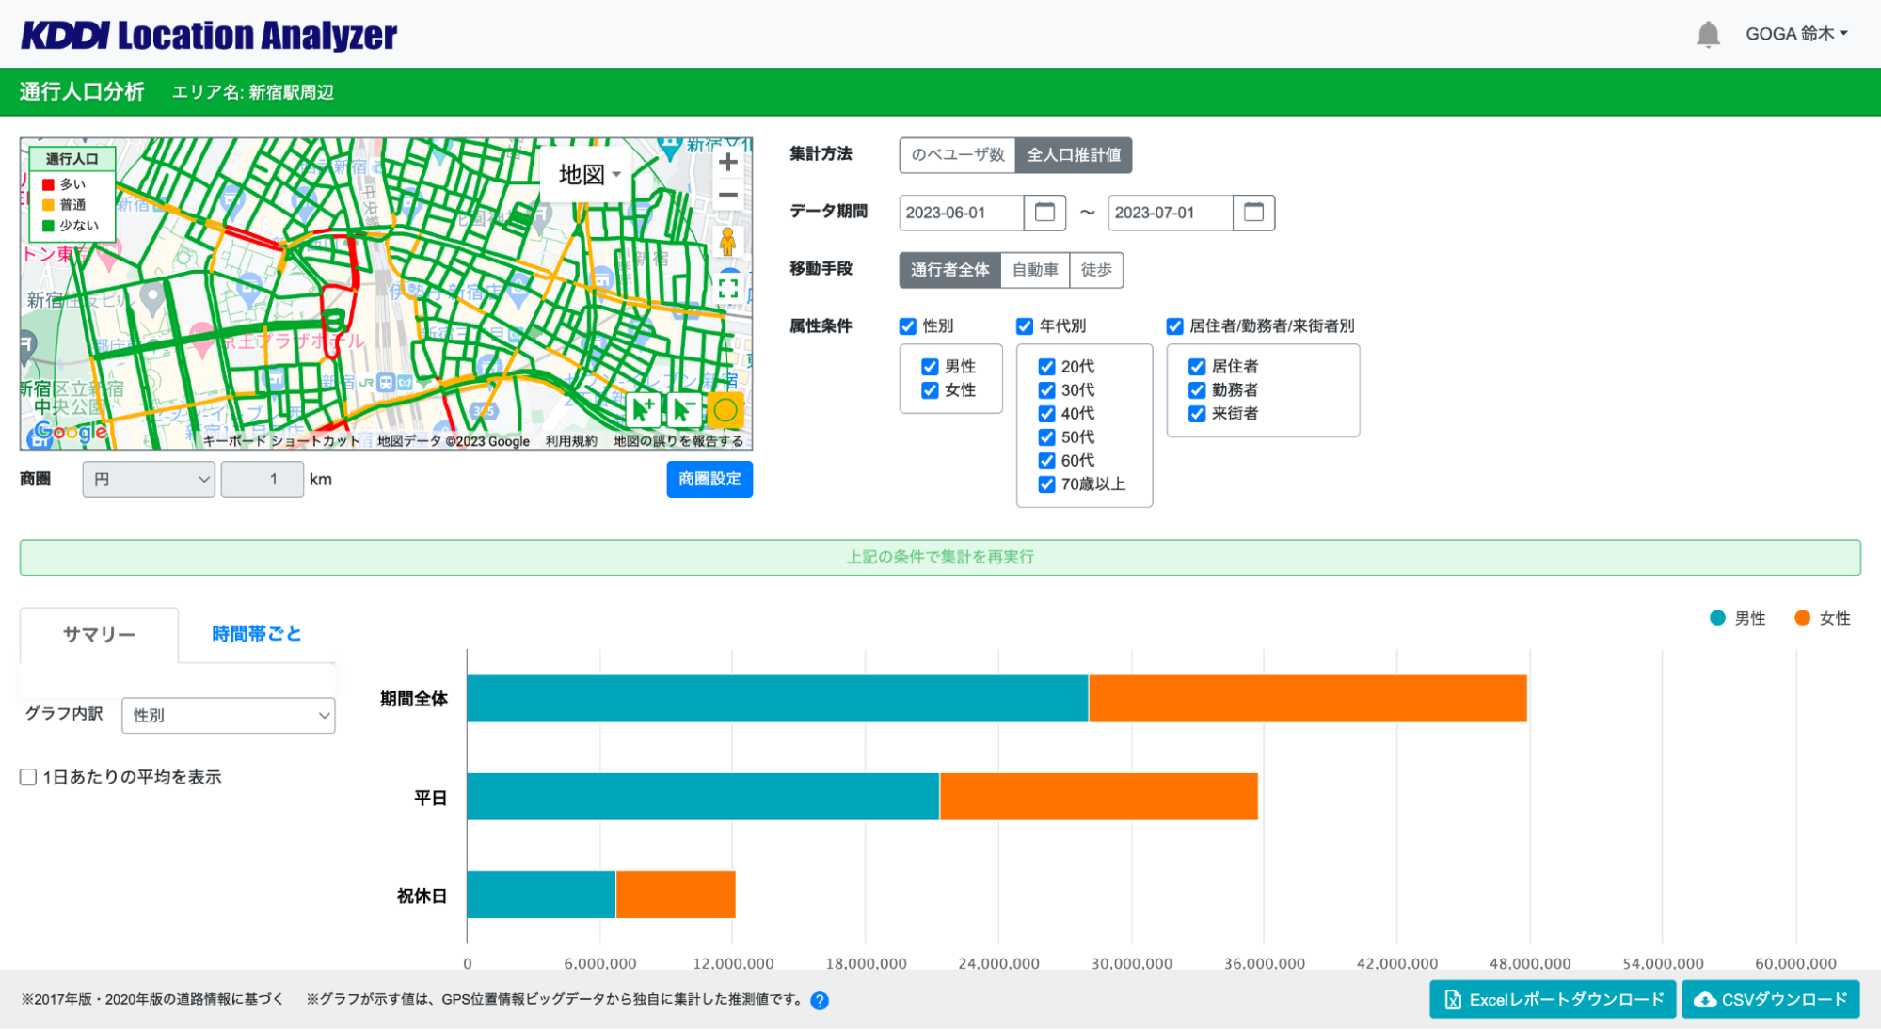Click the Google logo on map
The height and width of the screenshot is (1030, 1881).
(69, 434)
